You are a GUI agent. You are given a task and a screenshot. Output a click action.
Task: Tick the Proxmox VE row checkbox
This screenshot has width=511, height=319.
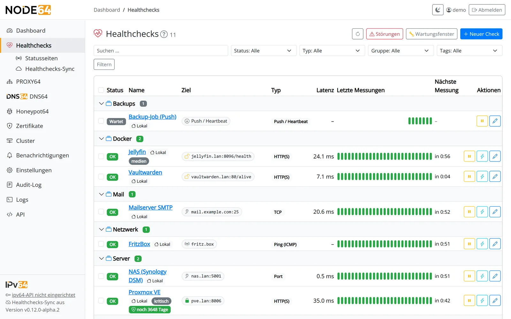(101, 301)
